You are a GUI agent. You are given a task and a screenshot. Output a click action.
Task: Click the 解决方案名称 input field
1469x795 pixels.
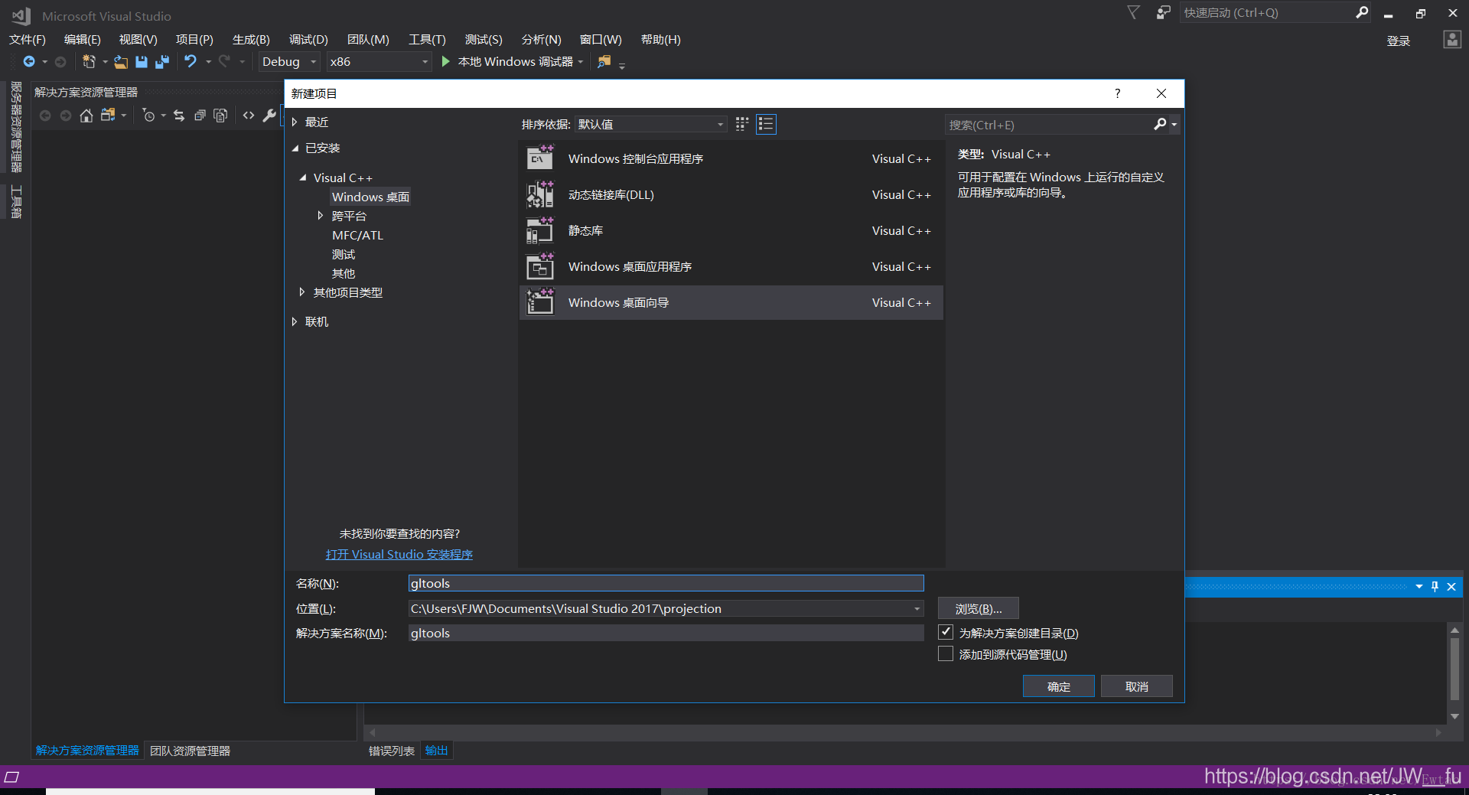666,633
